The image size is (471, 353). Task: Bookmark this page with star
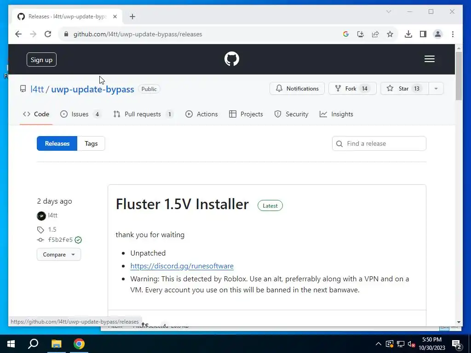click(x=390, y=34)
